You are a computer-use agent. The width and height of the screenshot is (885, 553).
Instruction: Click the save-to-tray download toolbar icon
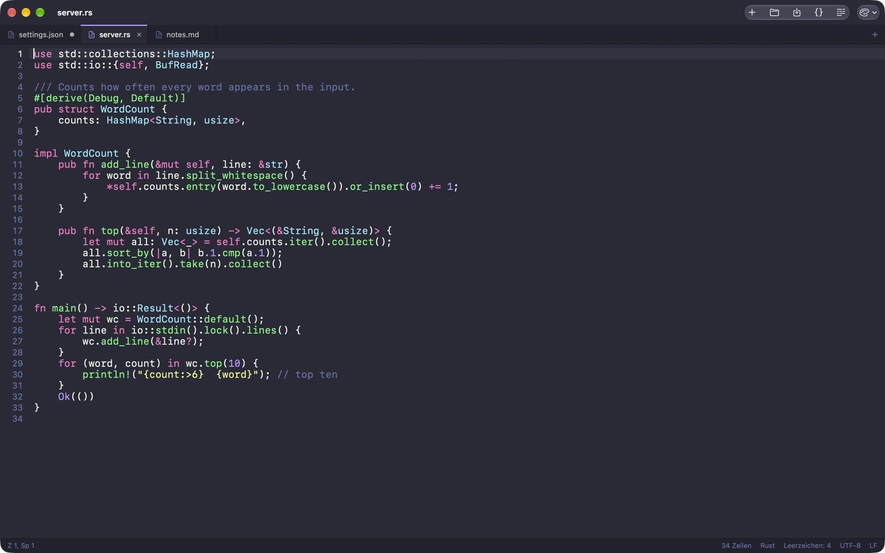pos(796,12)
